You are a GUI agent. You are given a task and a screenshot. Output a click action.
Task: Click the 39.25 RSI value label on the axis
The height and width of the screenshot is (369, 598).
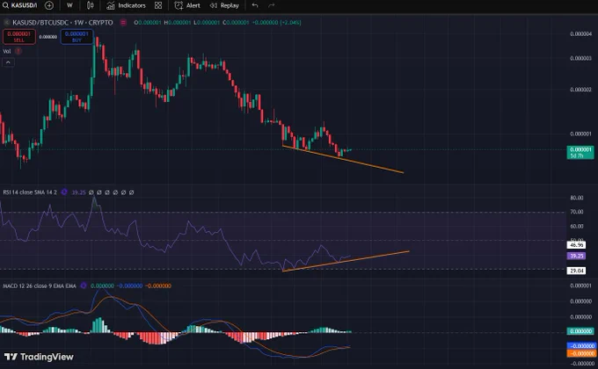[x=576, y=256]
